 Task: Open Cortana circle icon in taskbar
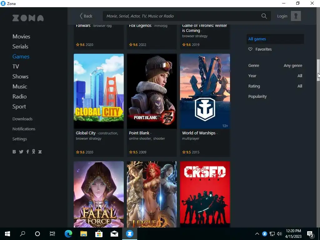pyautogui.click(x=37, y=234)
